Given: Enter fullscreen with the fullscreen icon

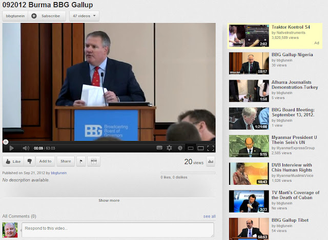Looking at the screenshot, I should [211, 148].
